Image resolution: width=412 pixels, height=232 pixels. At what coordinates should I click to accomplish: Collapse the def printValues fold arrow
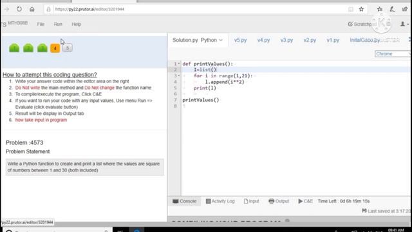pyautogui.click(x=179, y=64)
